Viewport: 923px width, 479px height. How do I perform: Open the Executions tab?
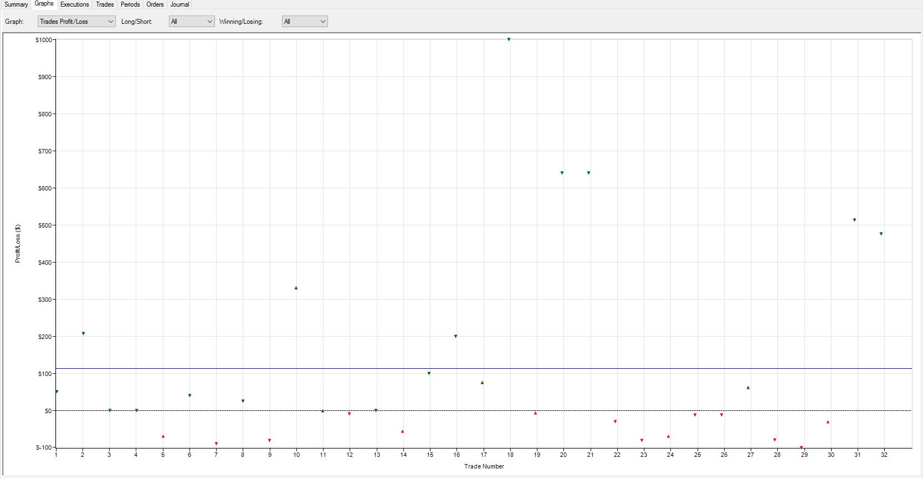[74, 4]
